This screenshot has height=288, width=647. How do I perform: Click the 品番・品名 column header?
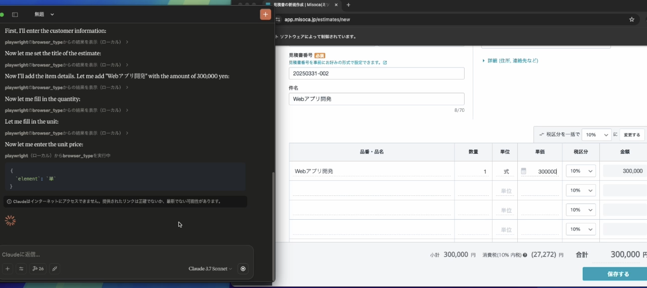[372, 152]
